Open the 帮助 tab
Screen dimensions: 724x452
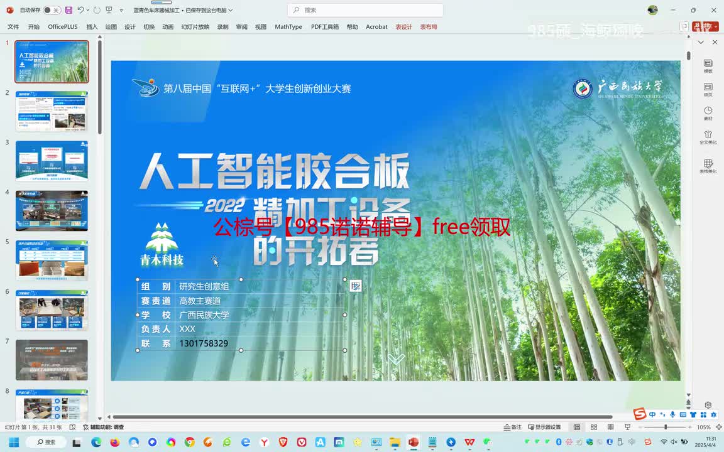352,27
